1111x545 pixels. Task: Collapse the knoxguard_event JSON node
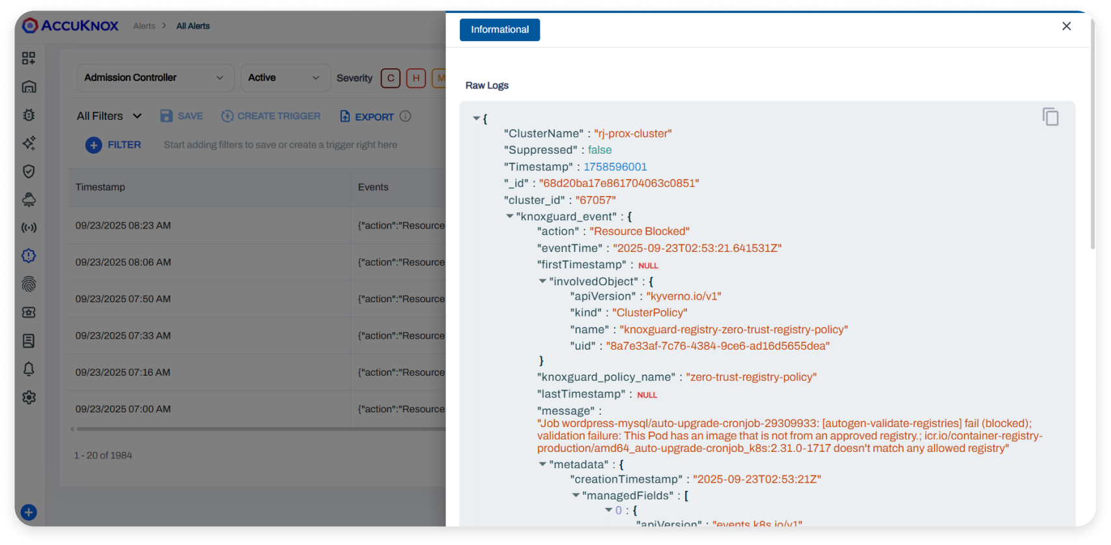[x=510, y=216]
